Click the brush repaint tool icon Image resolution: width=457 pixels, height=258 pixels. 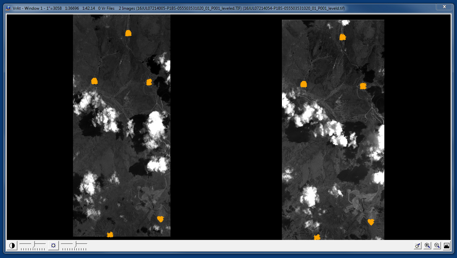pyautogui.click(x=417, y=246)
